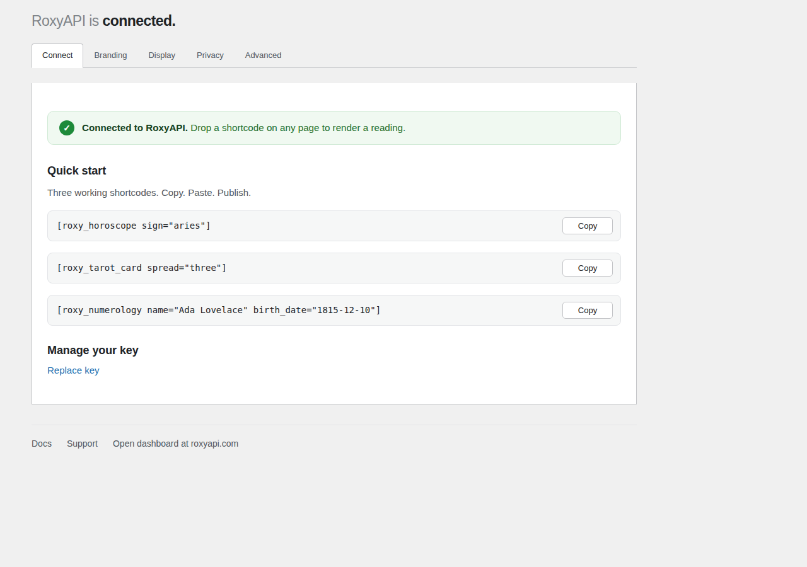Viewport: 807px width, 567px height.
Task: Click the [roxy_horoscope sign="aries"] code text
Action: 134,226
